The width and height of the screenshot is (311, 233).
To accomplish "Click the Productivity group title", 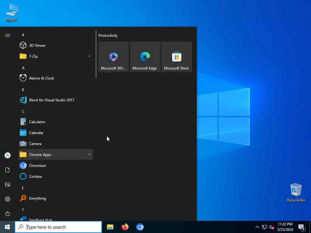I will point(108,35).
